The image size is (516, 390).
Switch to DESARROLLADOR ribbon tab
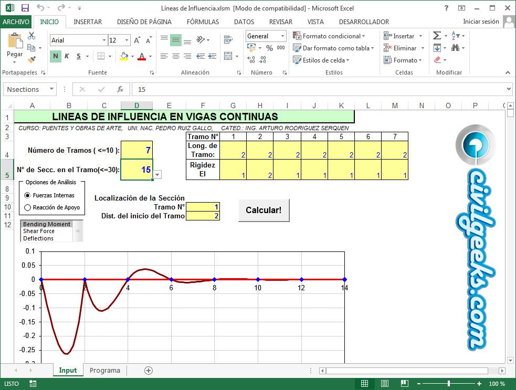364,22
